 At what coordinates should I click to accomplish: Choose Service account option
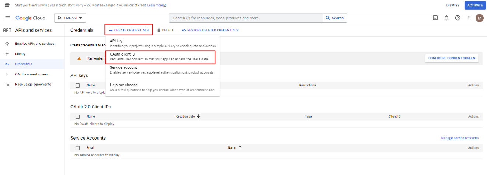click(163, 70)
